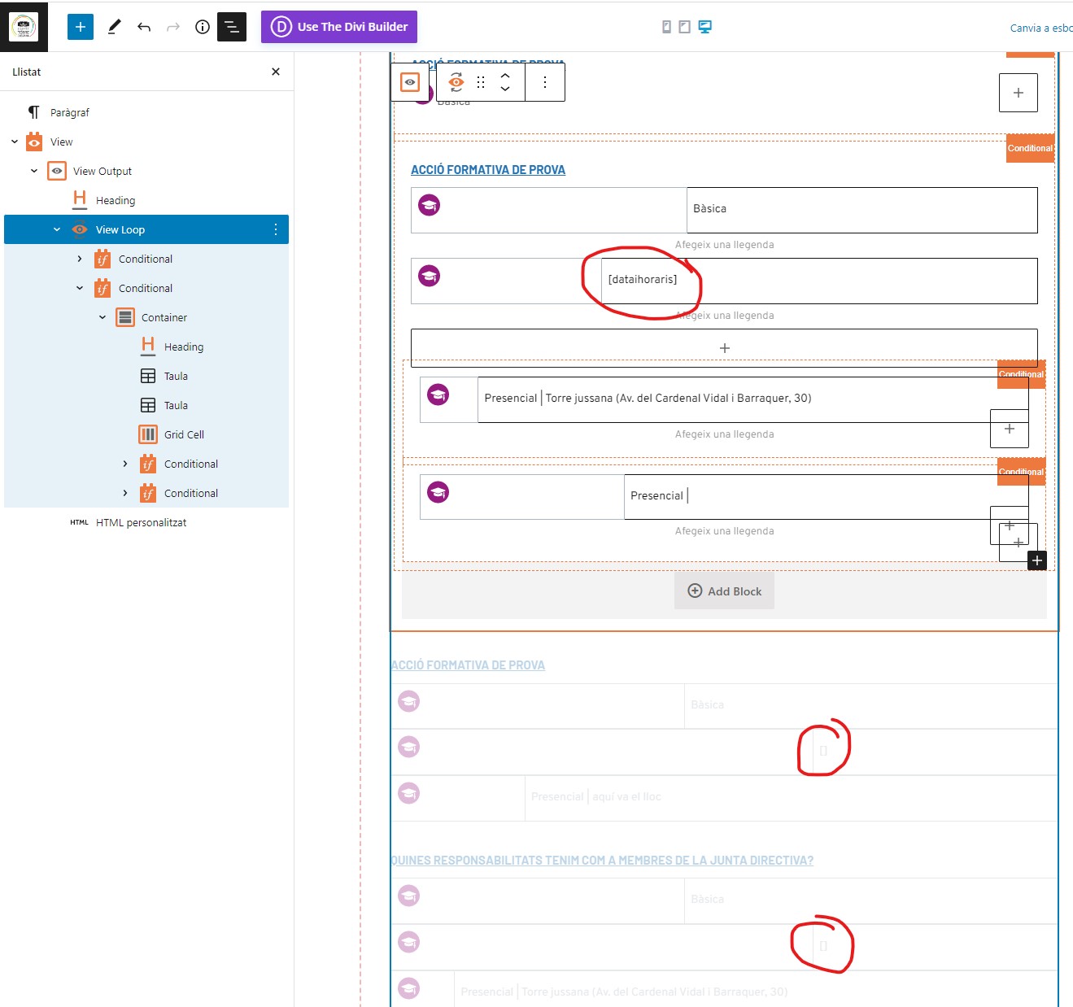Expand the first Conditional under View Loop
Screen dimensions: 1073x1007
80,259
